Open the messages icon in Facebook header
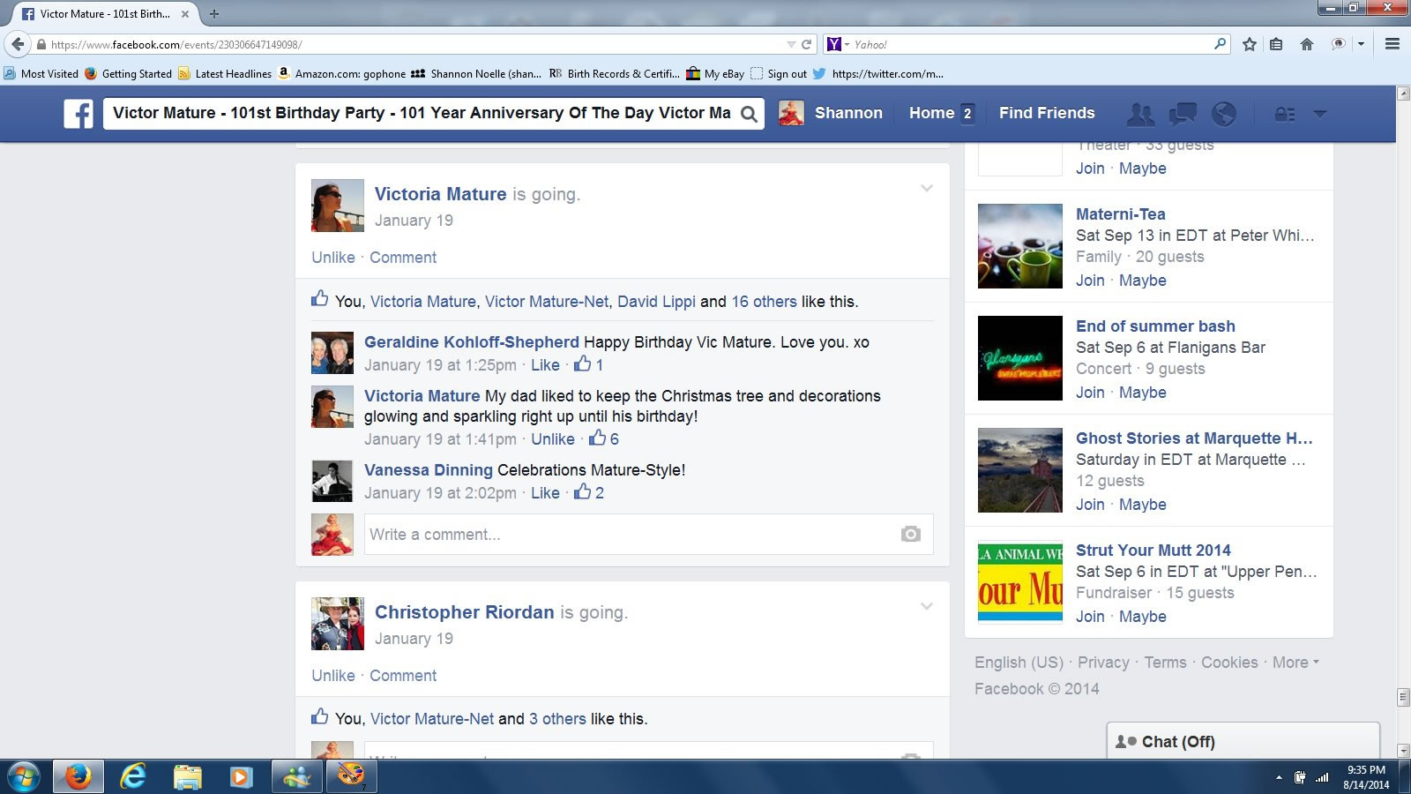Screen dimensions: 1411x794 tap(1183, 114)
